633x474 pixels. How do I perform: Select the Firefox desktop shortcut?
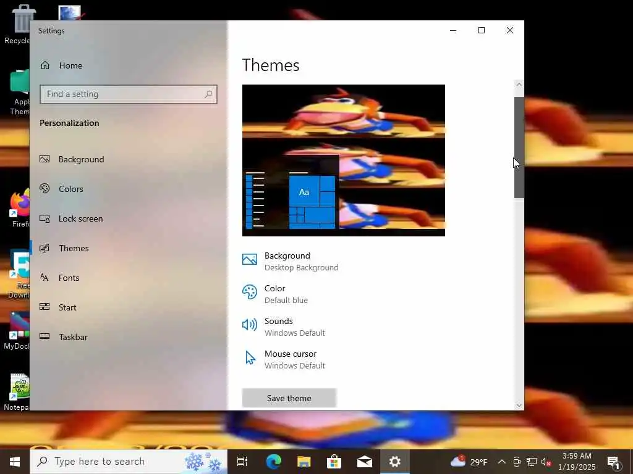click(x=20, y=207)
